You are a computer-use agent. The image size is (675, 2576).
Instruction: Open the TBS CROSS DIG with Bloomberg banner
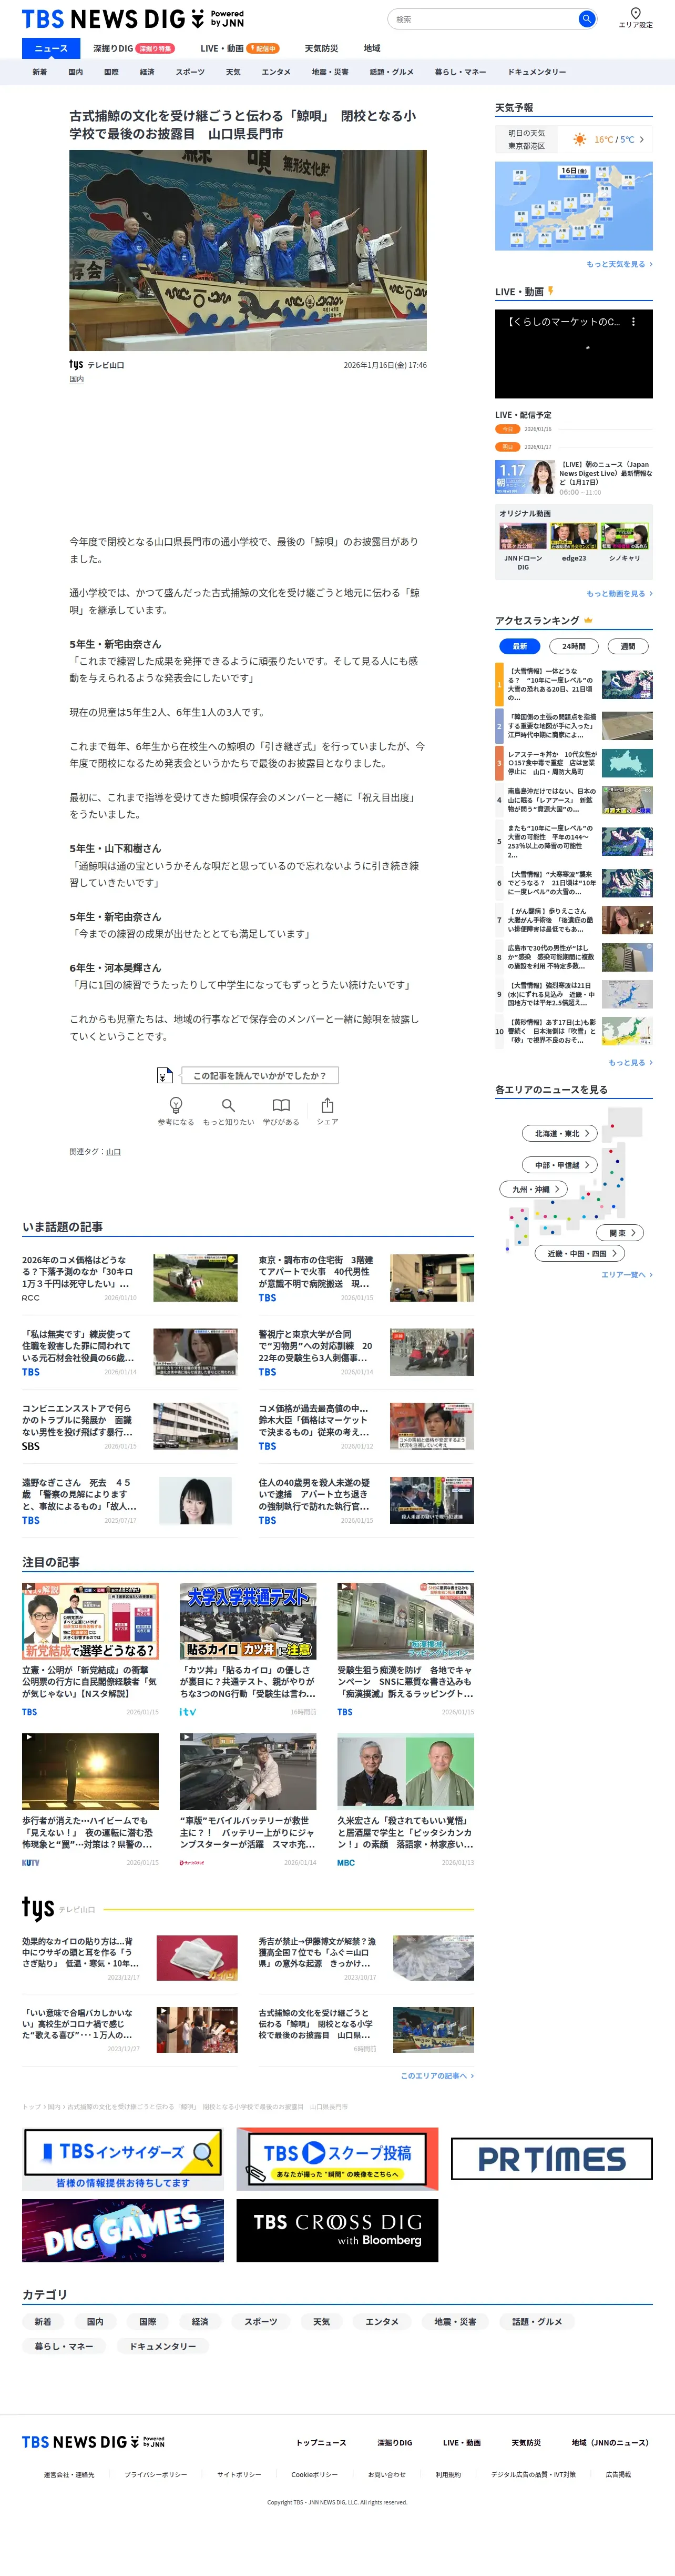337,2230
